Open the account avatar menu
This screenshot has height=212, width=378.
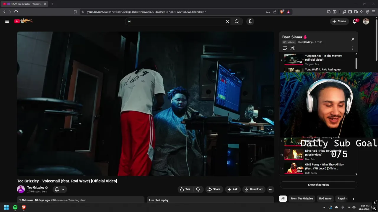(366, 21)
